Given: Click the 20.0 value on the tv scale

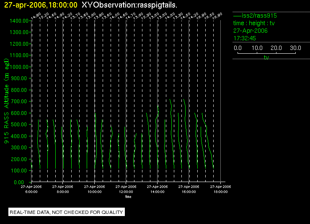Looking at the screenshot, I should point(276,48).
